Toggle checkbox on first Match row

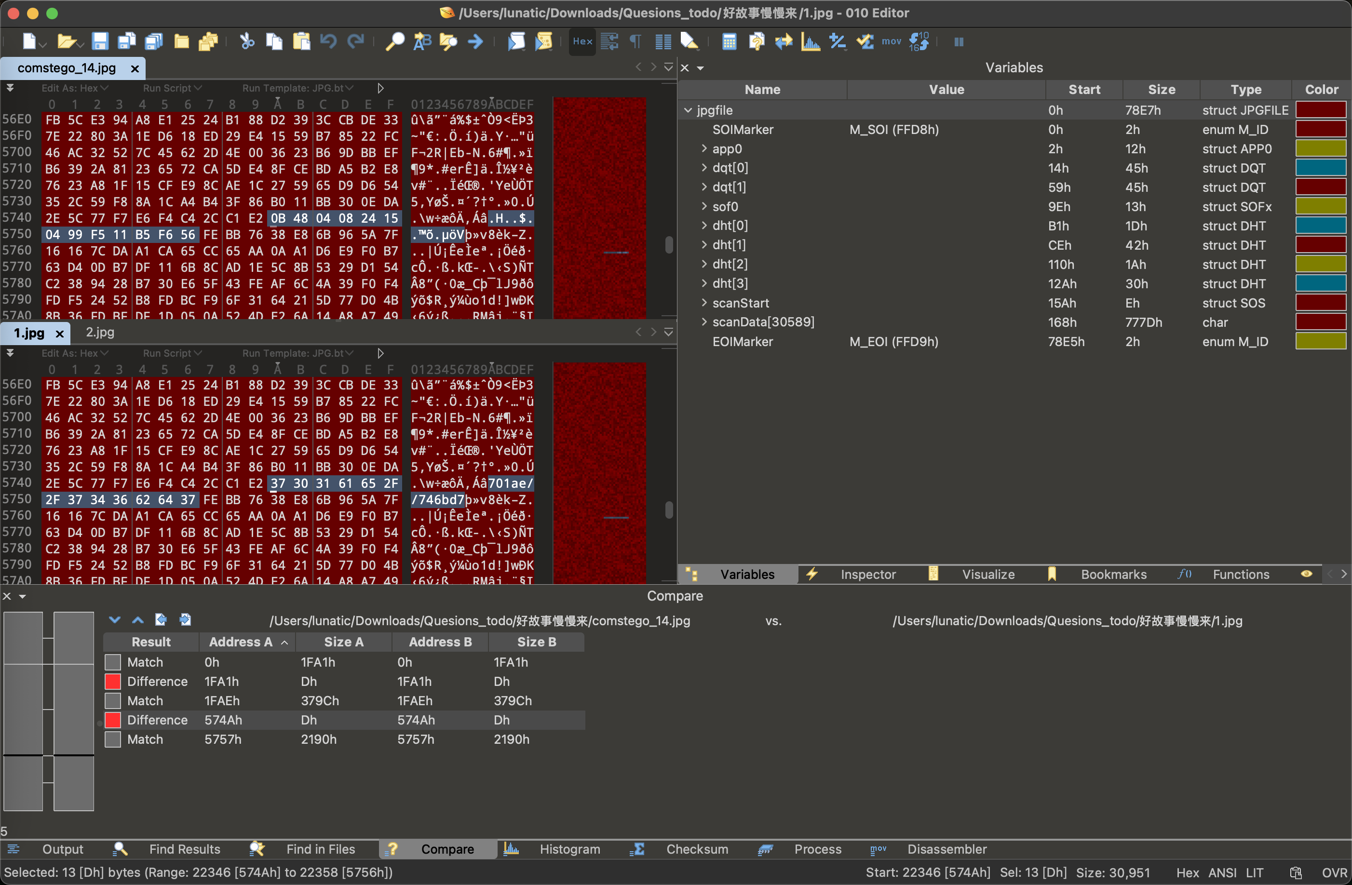click(113, 662)
